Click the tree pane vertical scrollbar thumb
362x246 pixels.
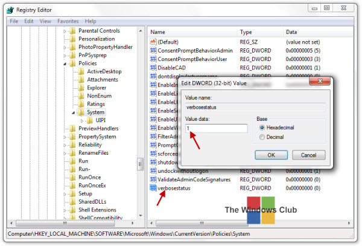coord(140,164)
